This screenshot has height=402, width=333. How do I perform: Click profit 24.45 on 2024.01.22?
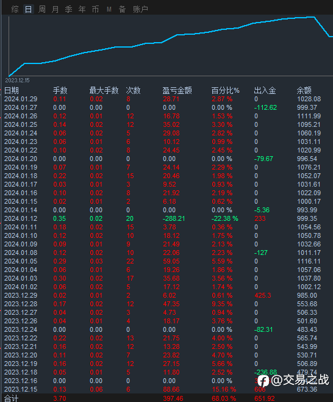[x=171, y=150]
